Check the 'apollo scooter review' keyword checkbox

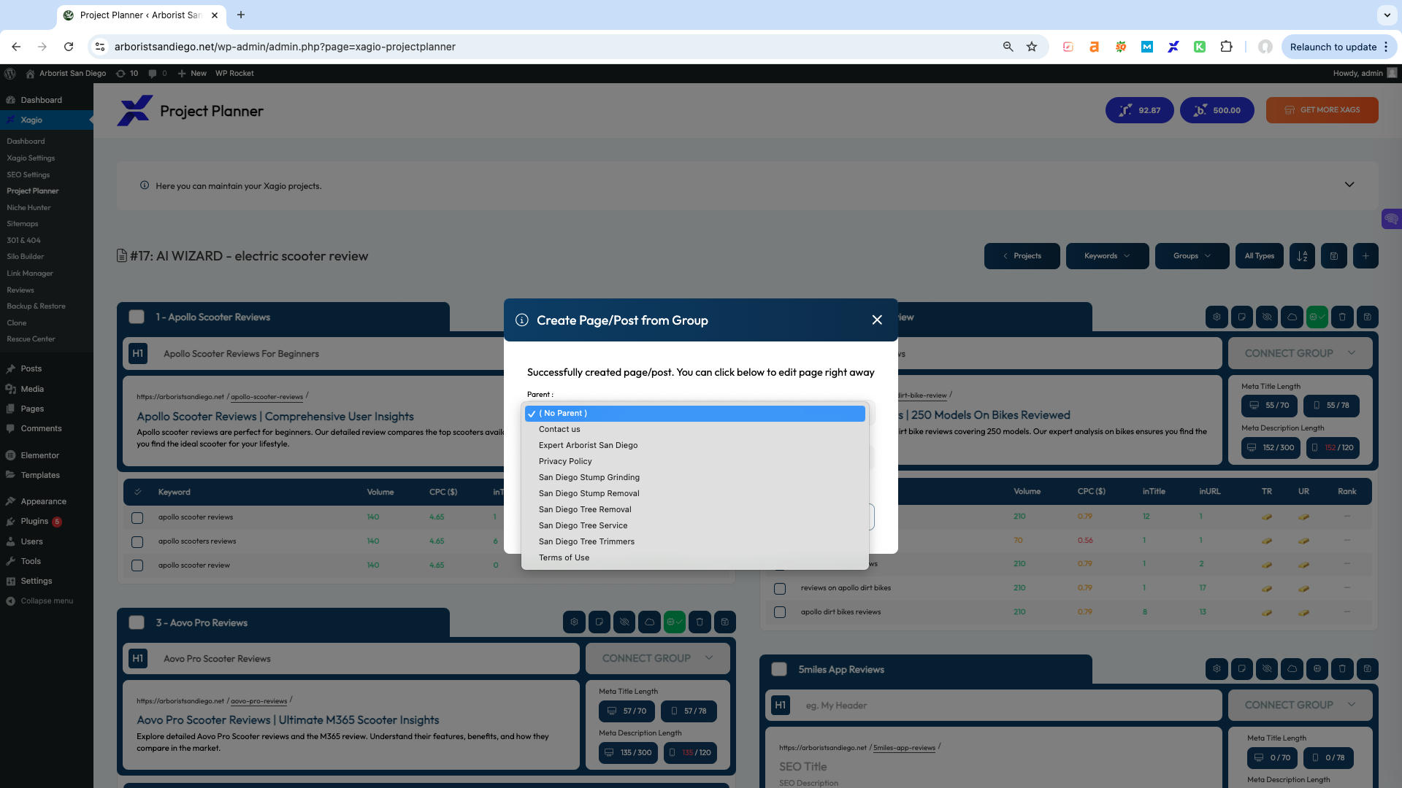click(x=137, y=565)
